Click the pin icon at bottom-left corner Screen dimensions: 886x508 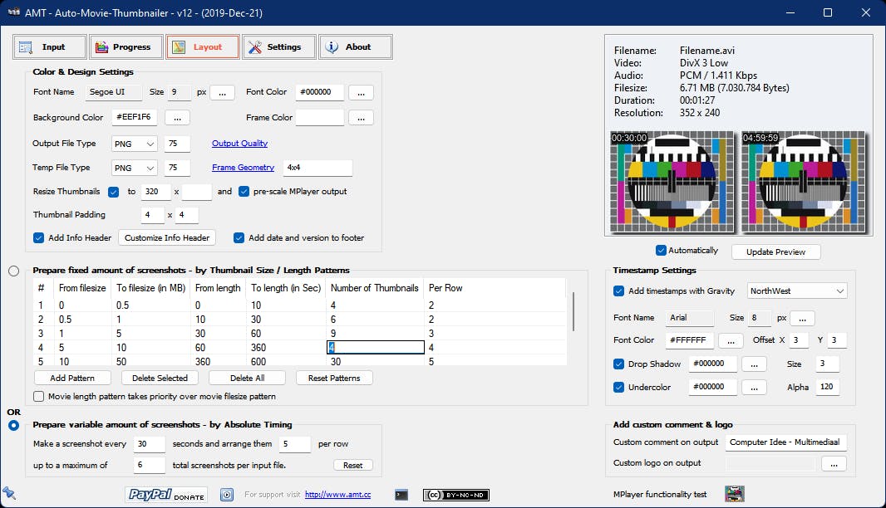[9, 493]
